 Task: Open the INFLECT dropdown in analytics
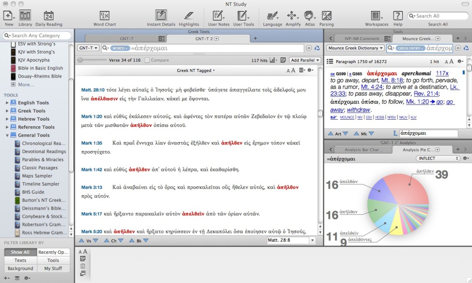tap(437, 159)
